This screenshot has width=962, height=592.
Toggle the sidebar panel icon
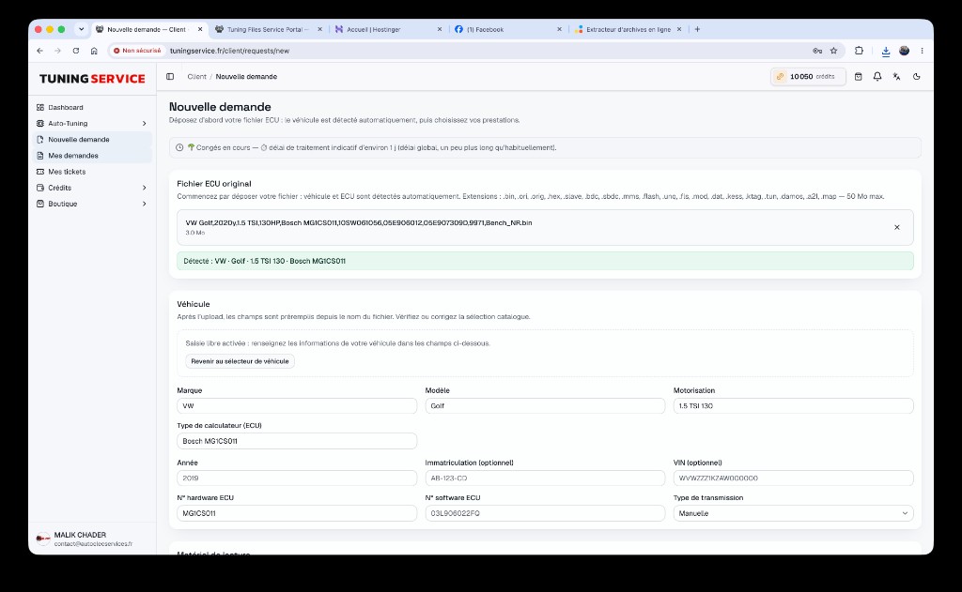(x=170, y=77)
